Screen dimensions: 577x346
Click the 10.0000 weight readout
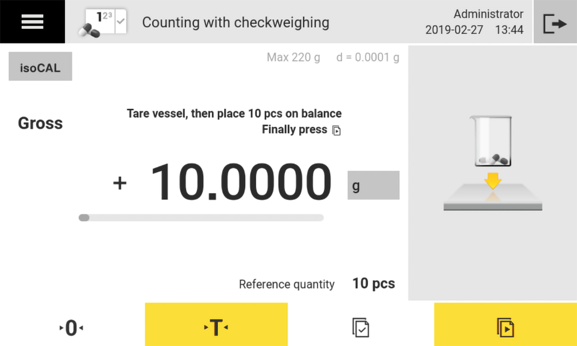(241, 182)
